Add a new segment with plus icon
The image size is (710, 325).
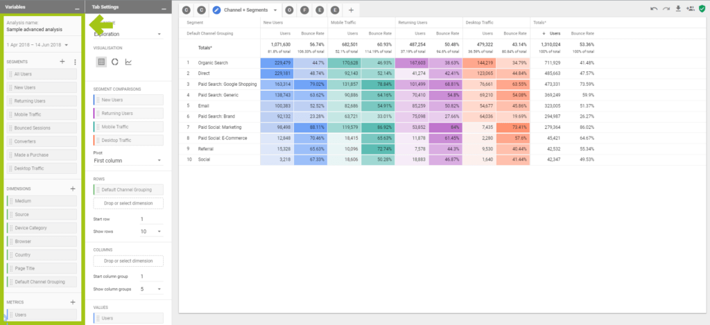click(x=62, y=62)
